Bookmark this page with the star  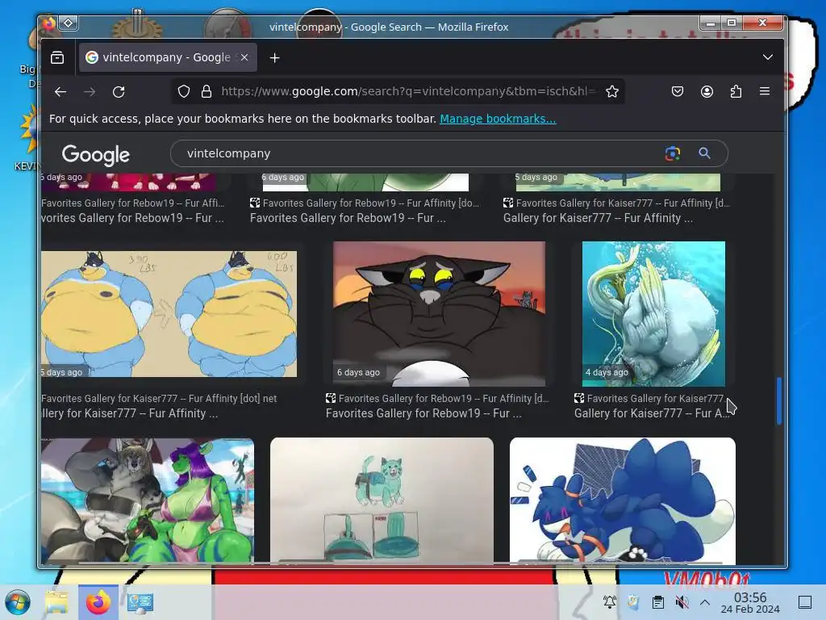pyautogui.click(x=612, y=92)
